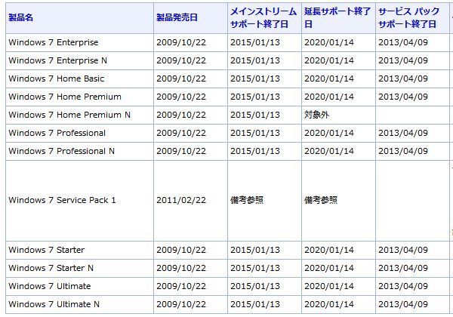Click Windows 7 Starter N mainstream date 2015/01/13

point(255,268)
